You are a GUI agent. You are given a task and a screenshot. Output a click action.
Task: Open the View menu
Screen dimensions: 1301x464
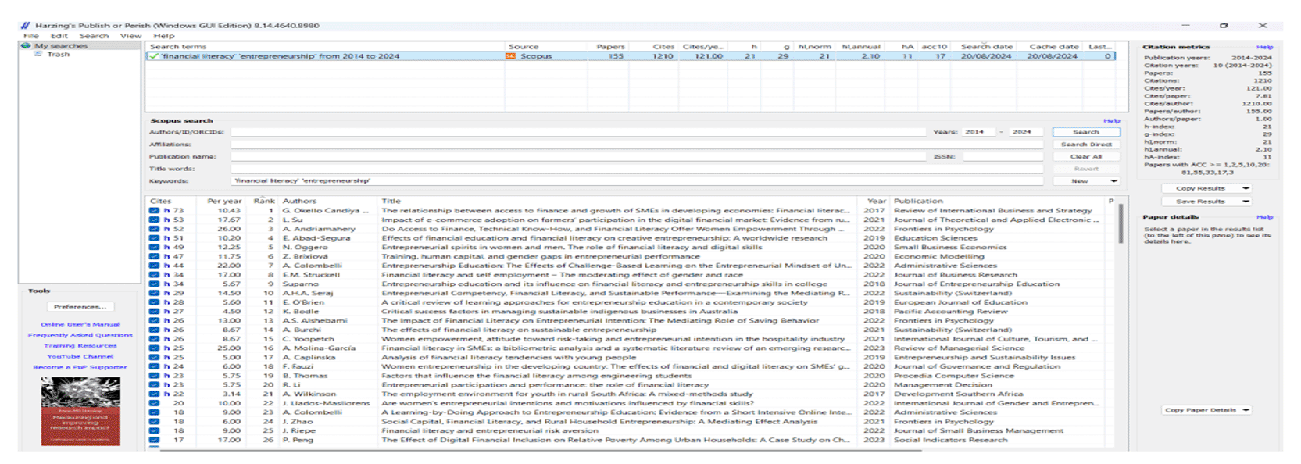(130, 36)
